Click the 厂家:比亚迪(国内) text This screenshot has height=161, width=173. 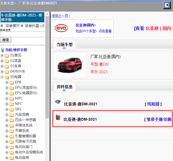click(x=105, y=57)
